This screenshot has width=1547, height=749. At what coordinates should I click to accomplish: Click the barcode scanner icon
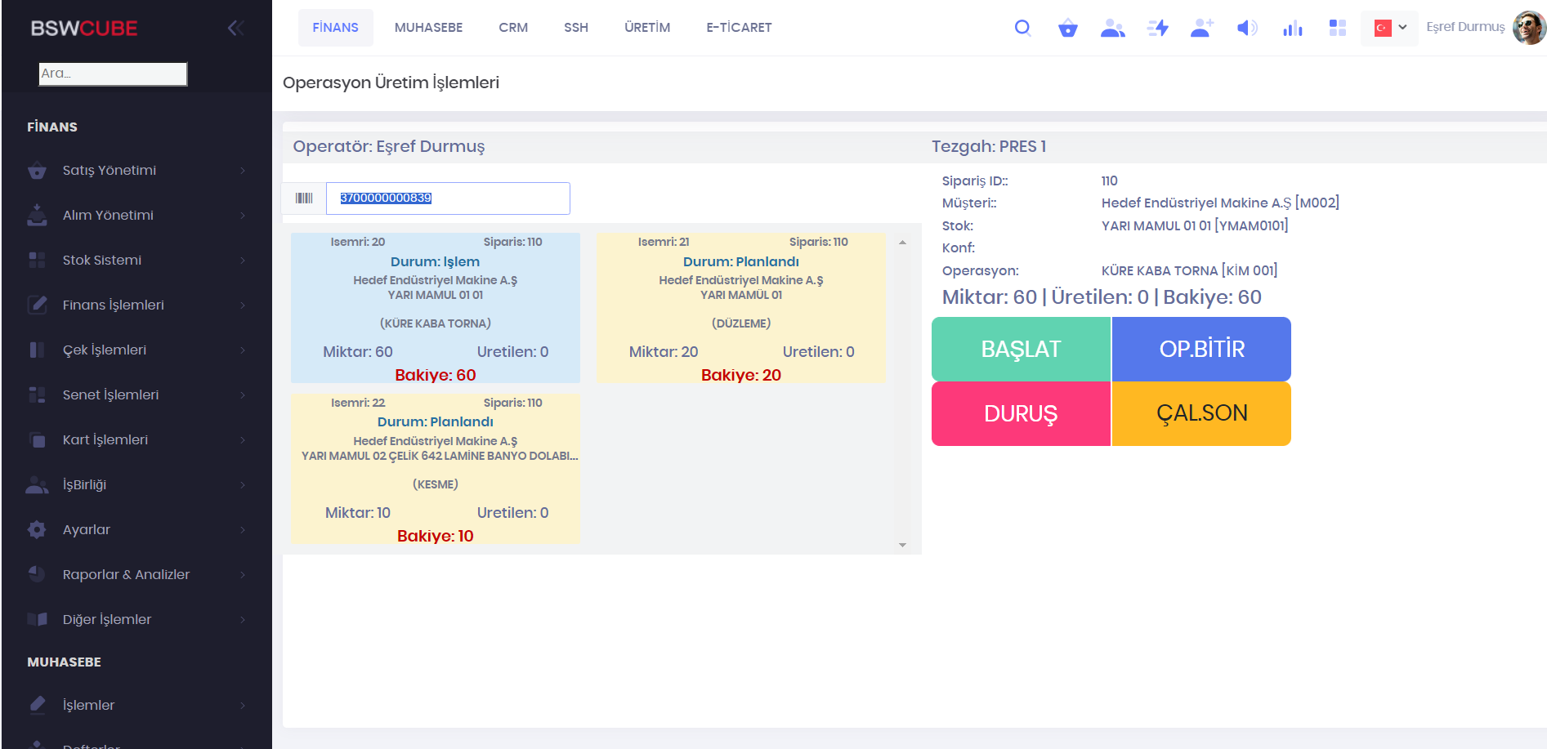point(304,198)
